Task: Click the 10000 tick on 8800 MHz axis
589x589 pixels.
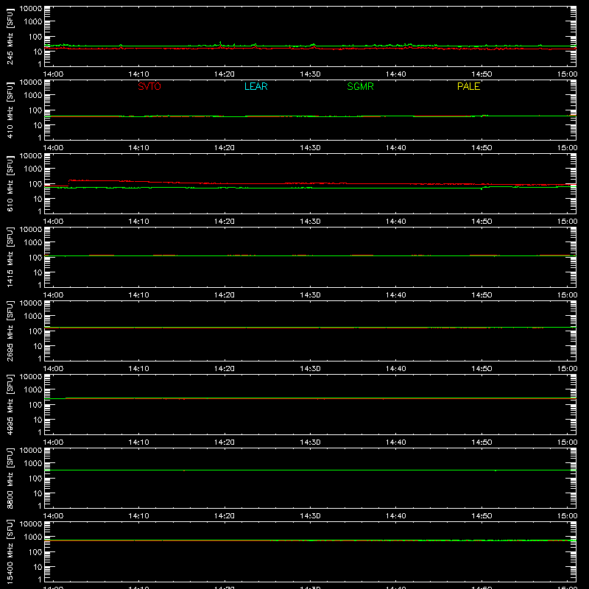Action: 31,451
